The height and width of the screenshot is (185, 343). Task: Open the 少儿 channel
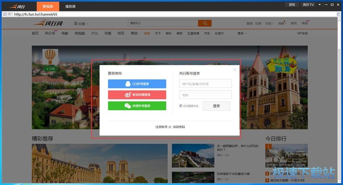click(x=94, y=33)
